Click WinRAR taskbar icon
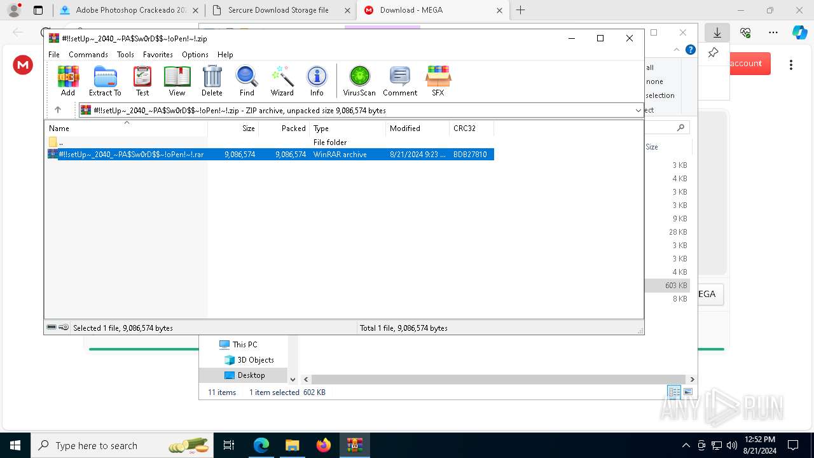 (354, 445)
